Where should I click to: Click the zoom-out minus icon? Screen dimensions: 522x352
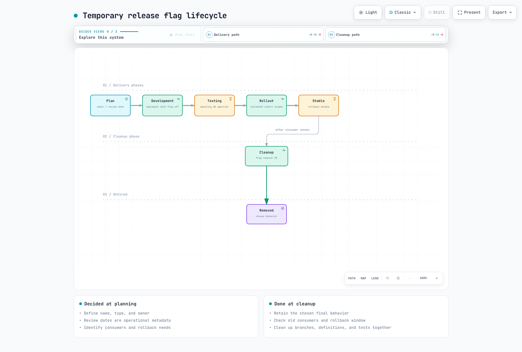tap(410, 278)
